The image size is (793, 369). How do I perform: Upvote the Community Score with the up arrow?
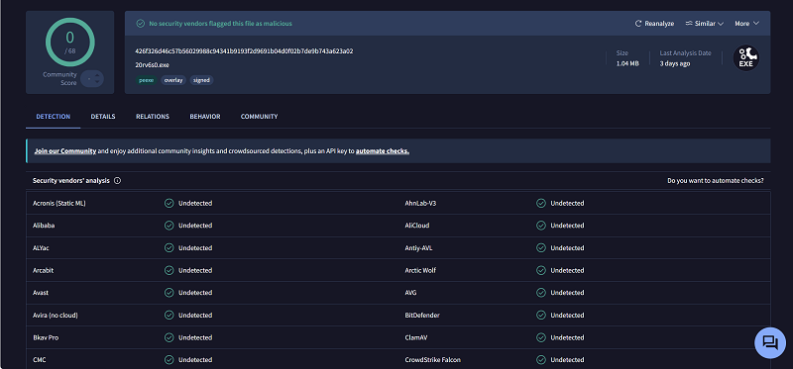[96, 75]
